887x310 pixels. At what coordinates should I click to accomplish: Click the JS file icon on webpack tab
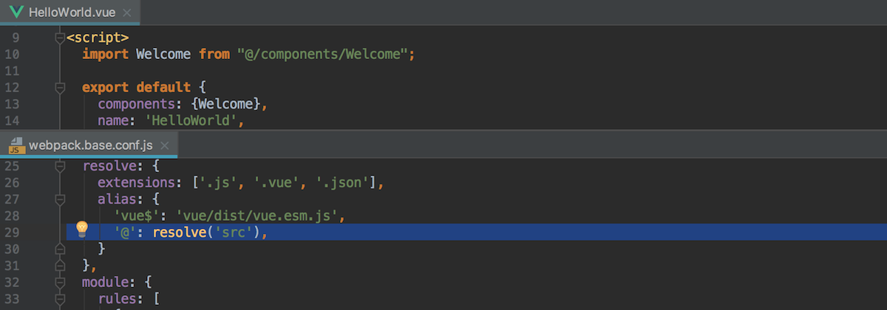tap(15, 145)
